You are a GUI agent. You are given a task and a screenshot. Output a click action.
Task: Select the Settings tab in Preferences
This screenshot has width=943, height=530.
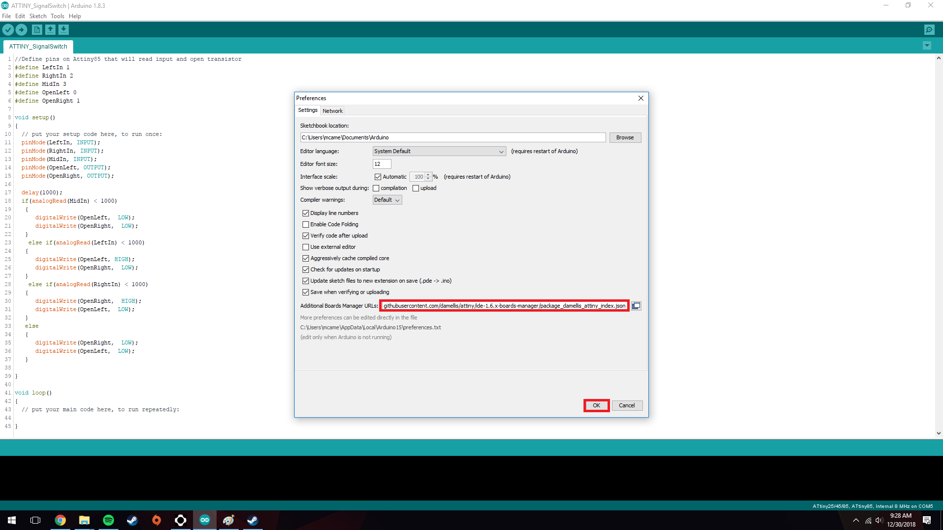click(307, 110)
